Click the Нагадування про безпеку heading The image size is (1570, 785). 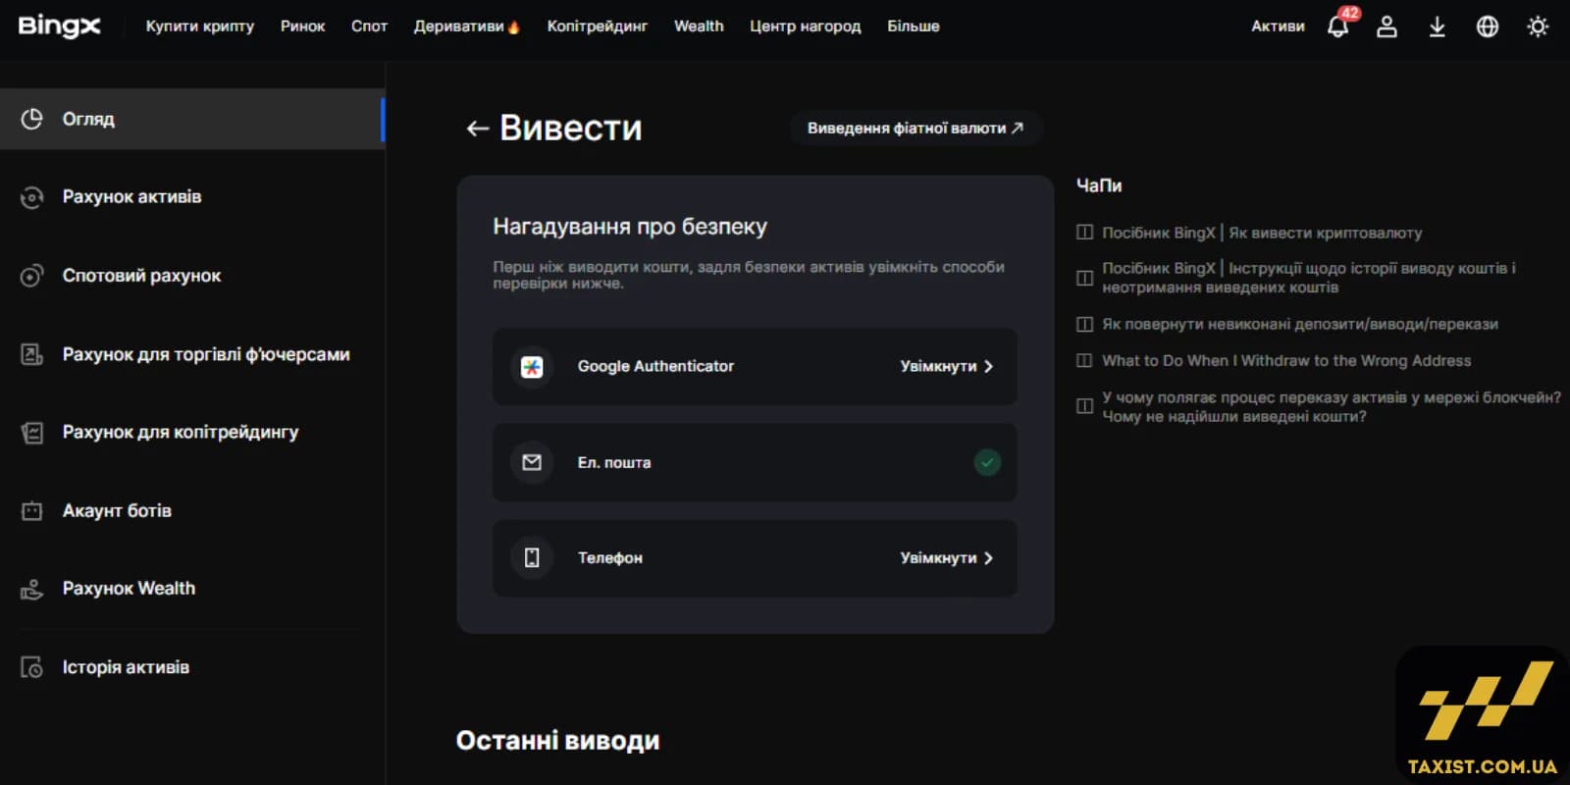click(x=630, y=227)
